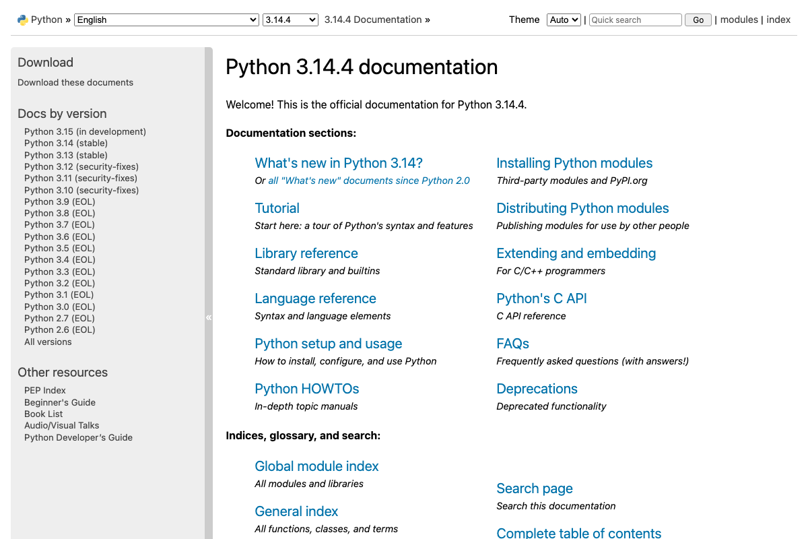Click the Python breadcrumb link
The image size is (808, 539).
click(x=46, y=20)
